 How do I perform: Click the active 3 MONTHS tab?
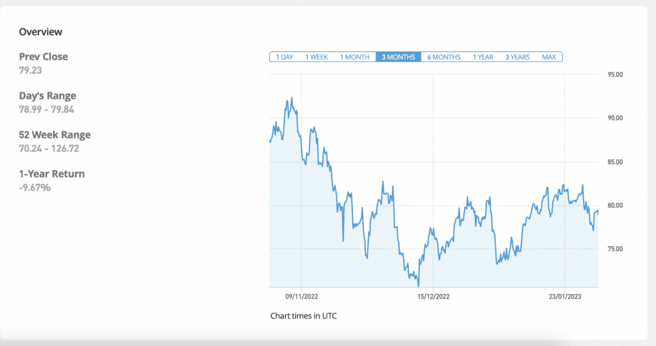[398, 57]
